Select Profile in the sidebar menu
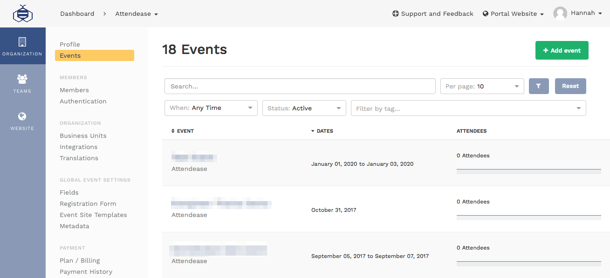Viewport: 610px width, 278px height. click(69, 44)
